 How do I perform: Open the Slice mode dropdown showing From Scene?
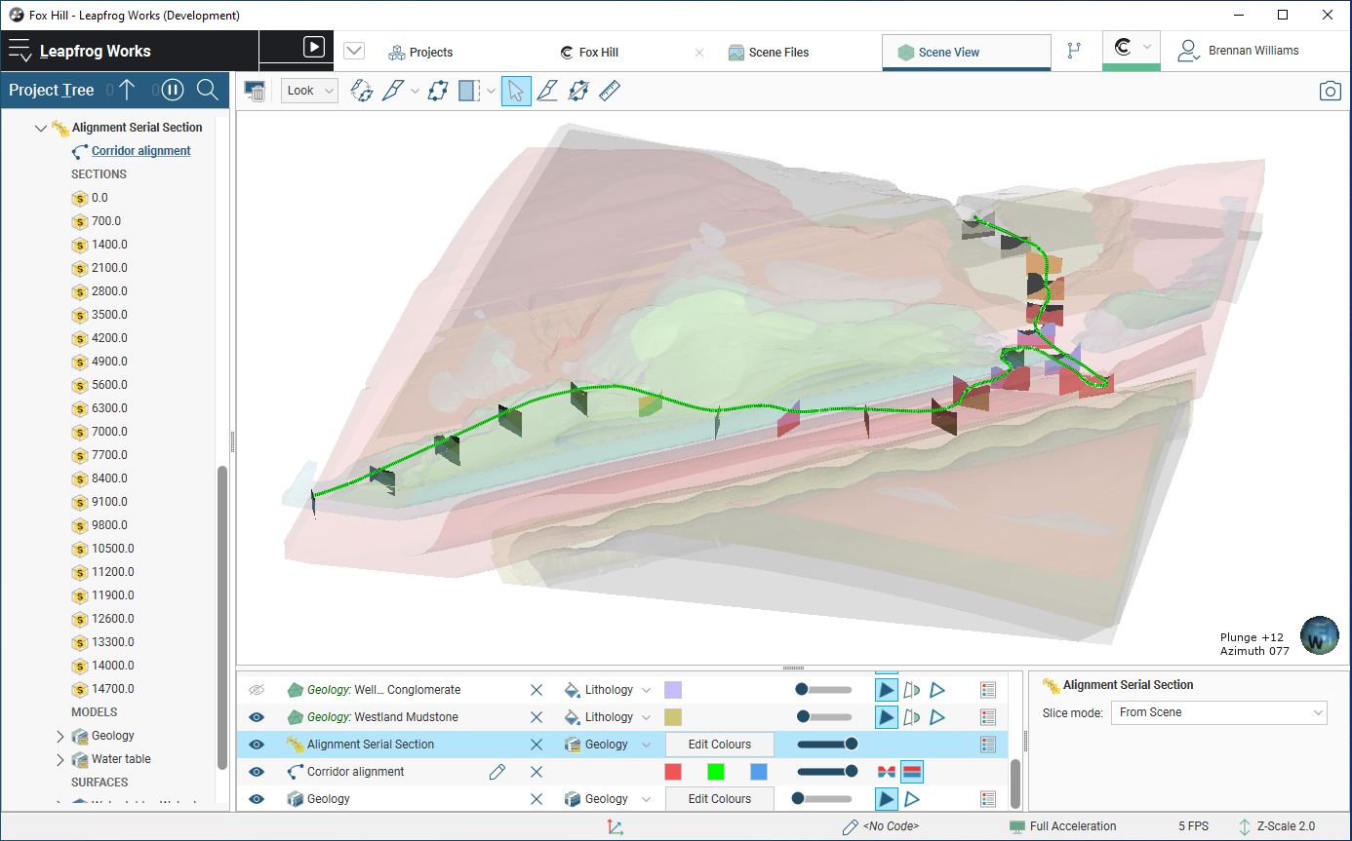pos(1218,712)
